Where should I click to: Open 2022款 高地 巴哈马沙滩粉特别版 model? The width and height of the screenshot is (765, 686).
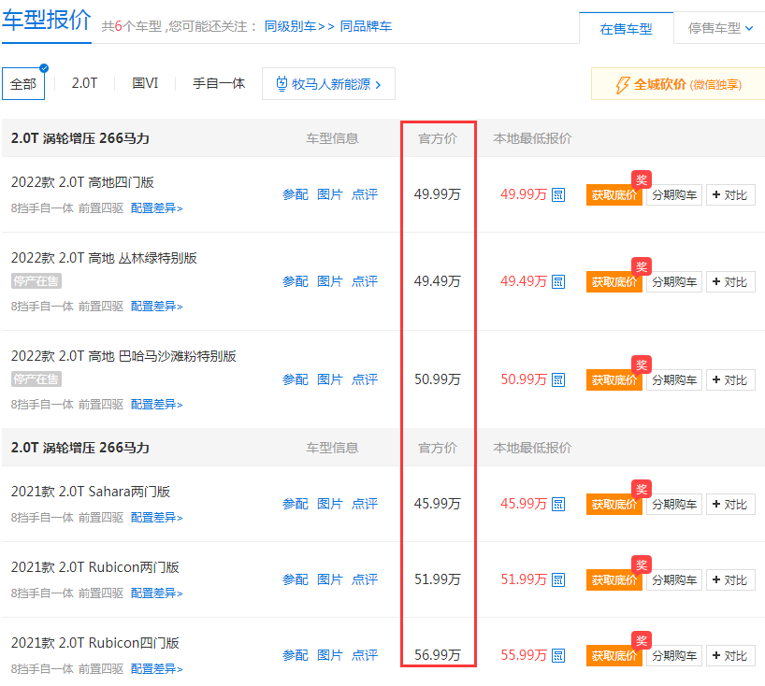[x=123, y=356]
